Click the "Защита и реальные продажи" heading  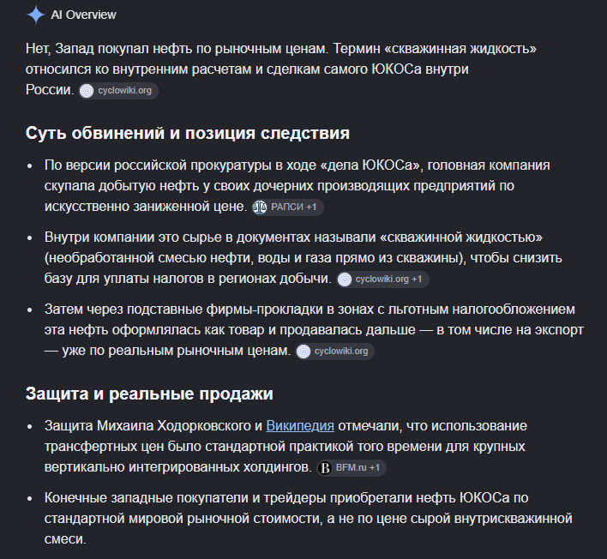click(x=149, y=394)
